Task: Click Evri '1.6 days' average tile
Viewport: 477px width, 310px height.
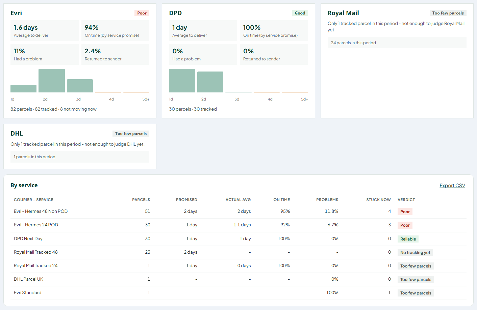Action: pos(45,31)
